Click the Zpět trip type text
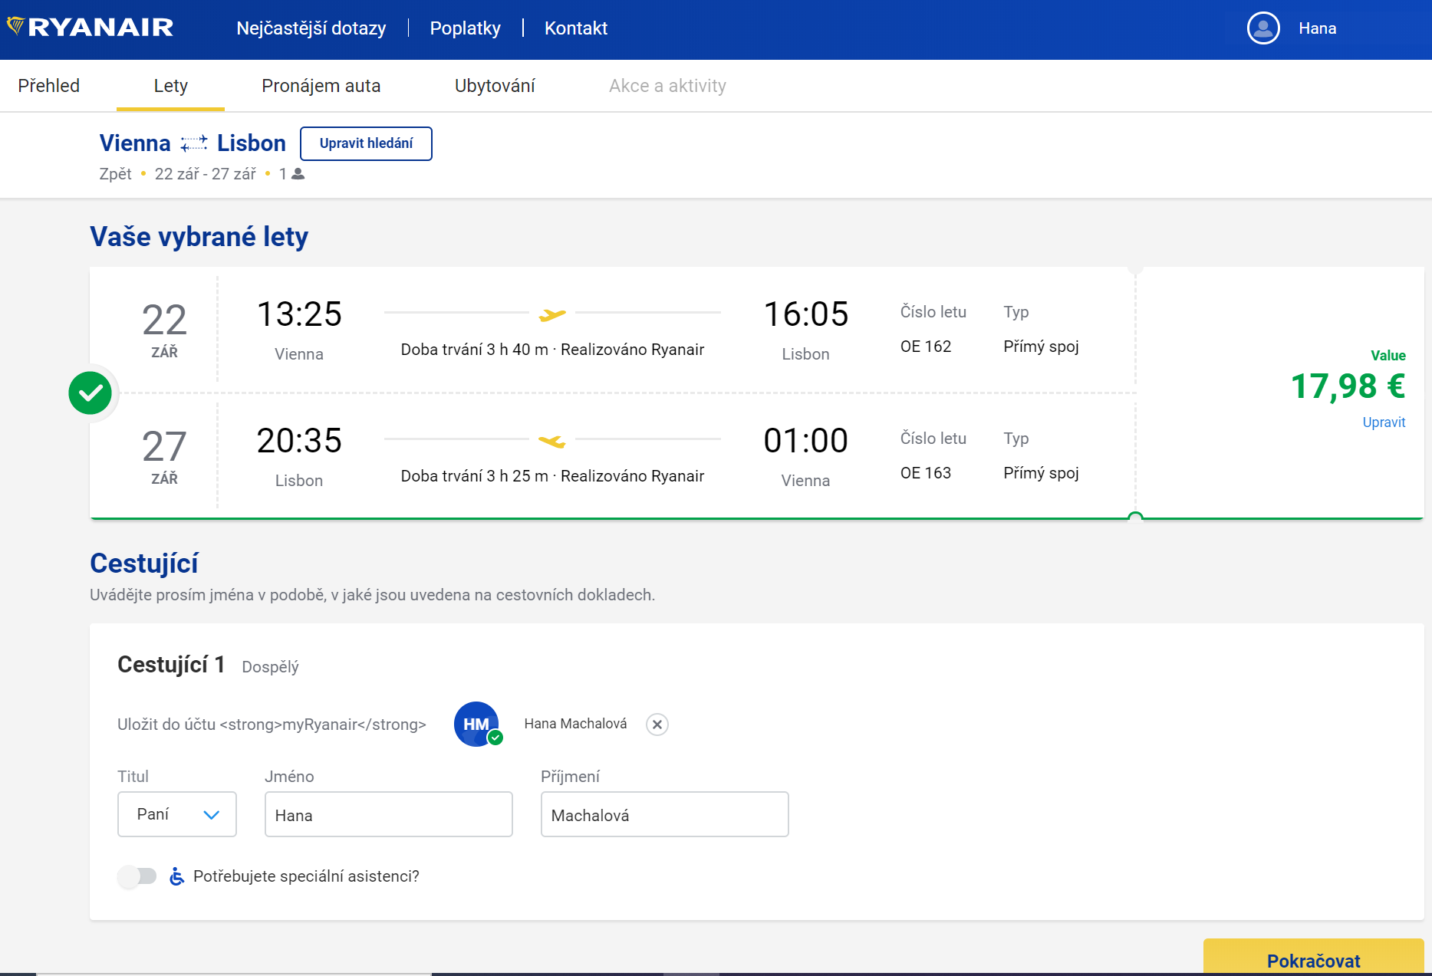The image size is (1432, 976). [x=116, y=174]
